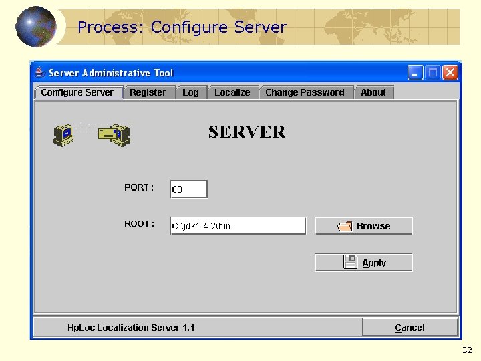Browse for a root folder
Image resolution: width=481 pixels, height=361 pixels.
tap(363, 226)
